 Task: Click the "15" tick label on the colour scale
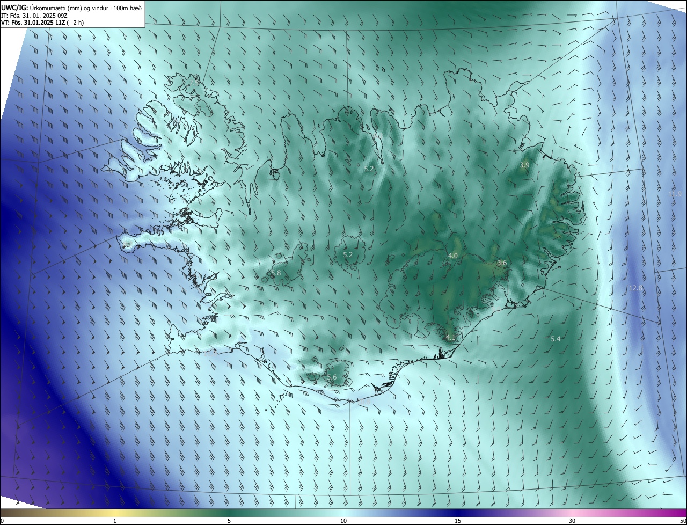point(458,521)
